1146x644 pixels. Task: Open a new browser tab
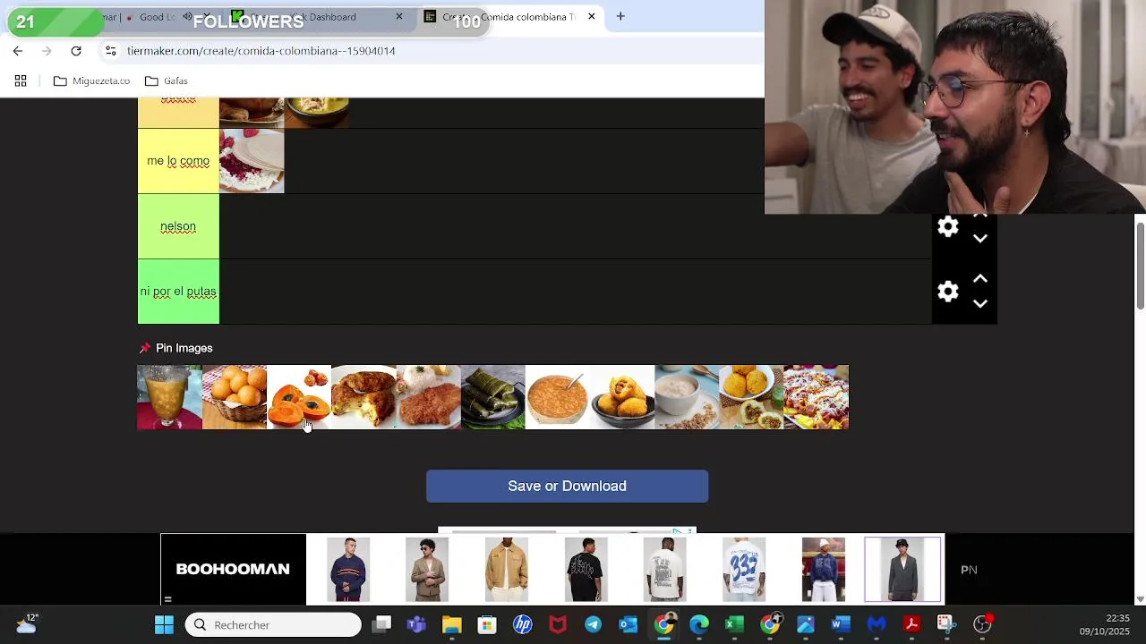coord(620,16)
